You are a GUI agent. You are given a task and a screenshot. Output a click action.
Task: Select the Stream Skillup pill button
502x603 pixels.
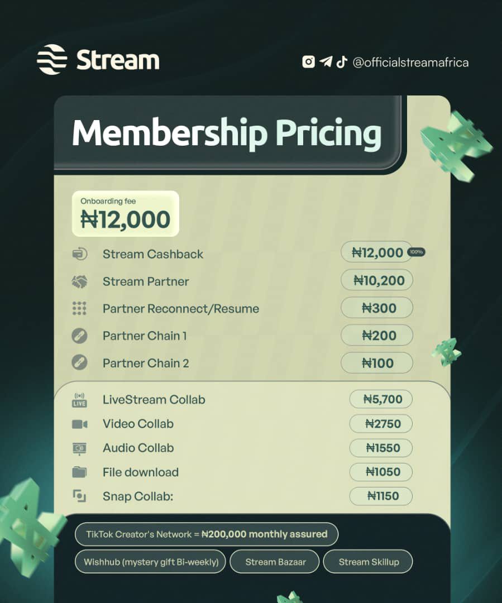pos(369,562)
